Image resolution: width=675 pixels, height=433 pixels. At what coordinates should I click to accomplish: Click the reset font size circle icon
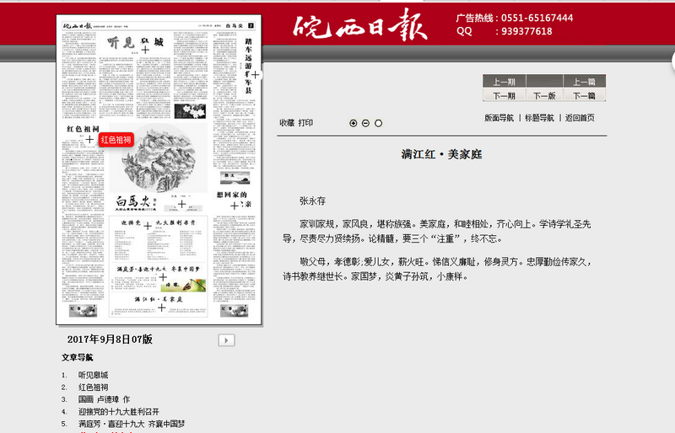[379, 123]
